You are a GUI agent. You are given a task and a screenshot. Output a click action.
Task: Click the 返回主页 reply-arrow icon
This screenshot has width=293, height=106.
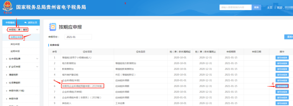(x=26, y=23)
